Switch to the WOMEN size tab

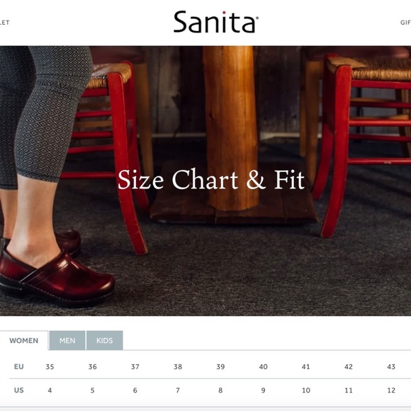point(24,340)
